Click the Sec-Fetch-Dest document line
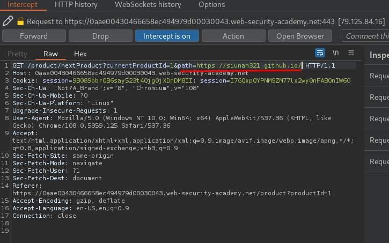 coord(57,178)
